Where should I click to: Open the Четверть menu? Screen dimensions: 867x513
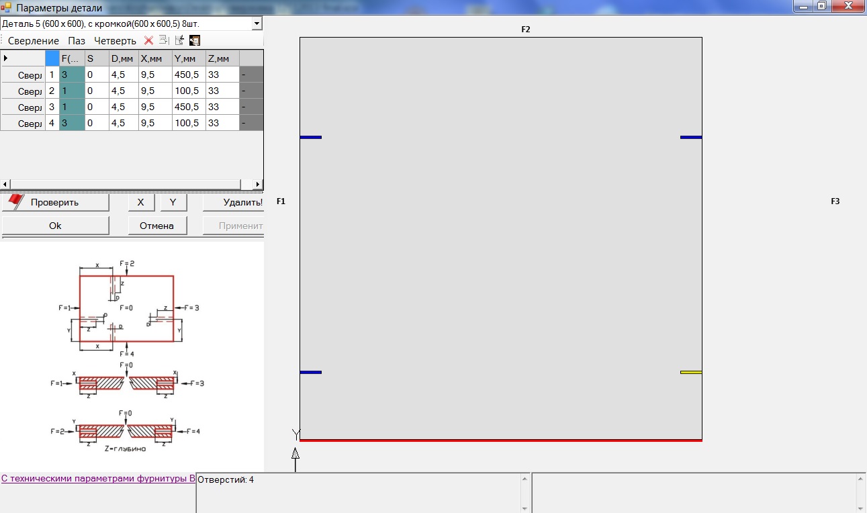click(x=115, y=41)
